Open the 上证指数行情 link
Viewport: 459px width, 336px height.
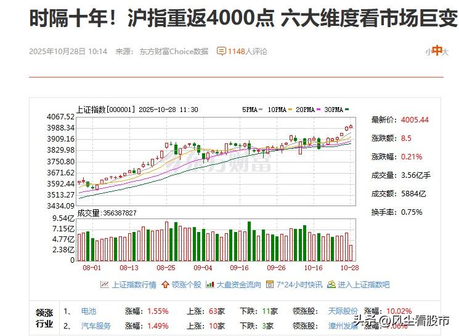tap(134, 284)
